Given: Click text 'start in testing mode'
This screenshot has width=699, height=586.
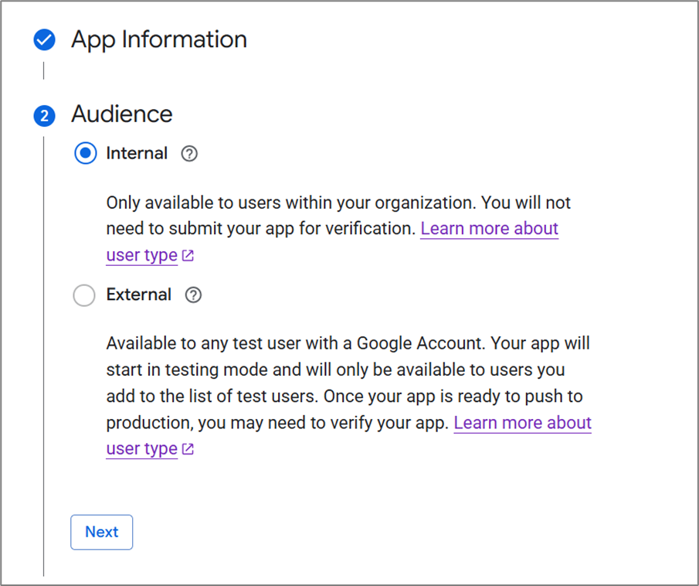Looking at the screenshot, I should pyautogui.click(x=187, y=370).
